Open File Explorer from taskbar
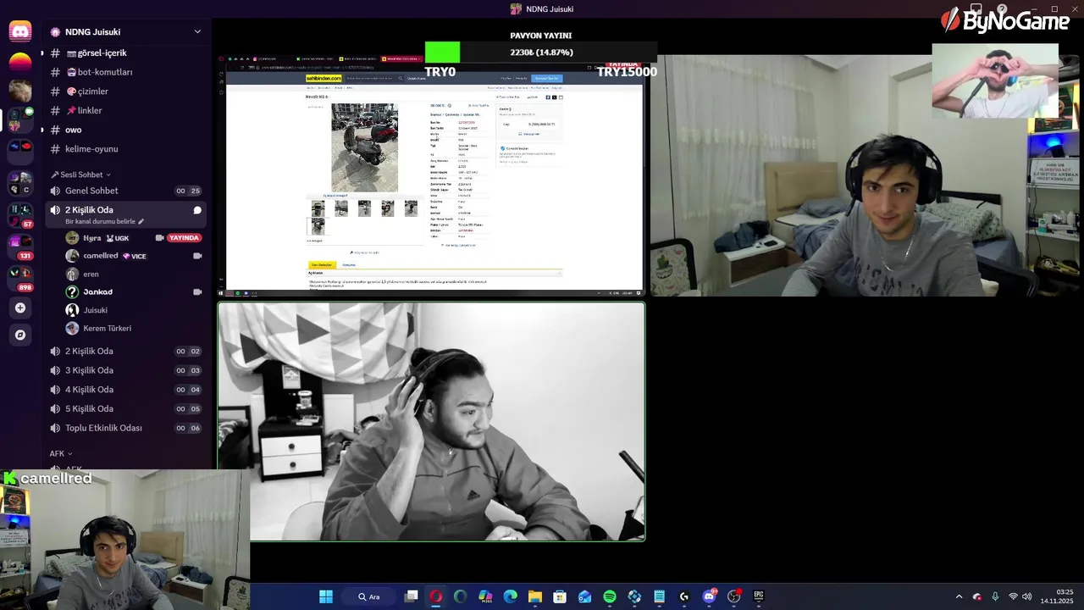Viewport: 1084px width, 610px height. coord(534,596)
